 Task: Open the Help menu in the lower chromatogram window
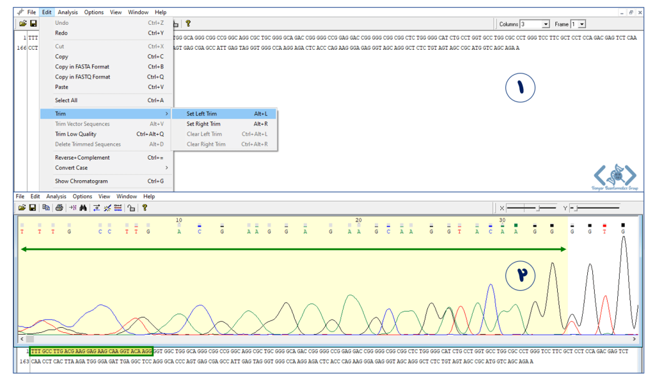[x=149, y=196]
